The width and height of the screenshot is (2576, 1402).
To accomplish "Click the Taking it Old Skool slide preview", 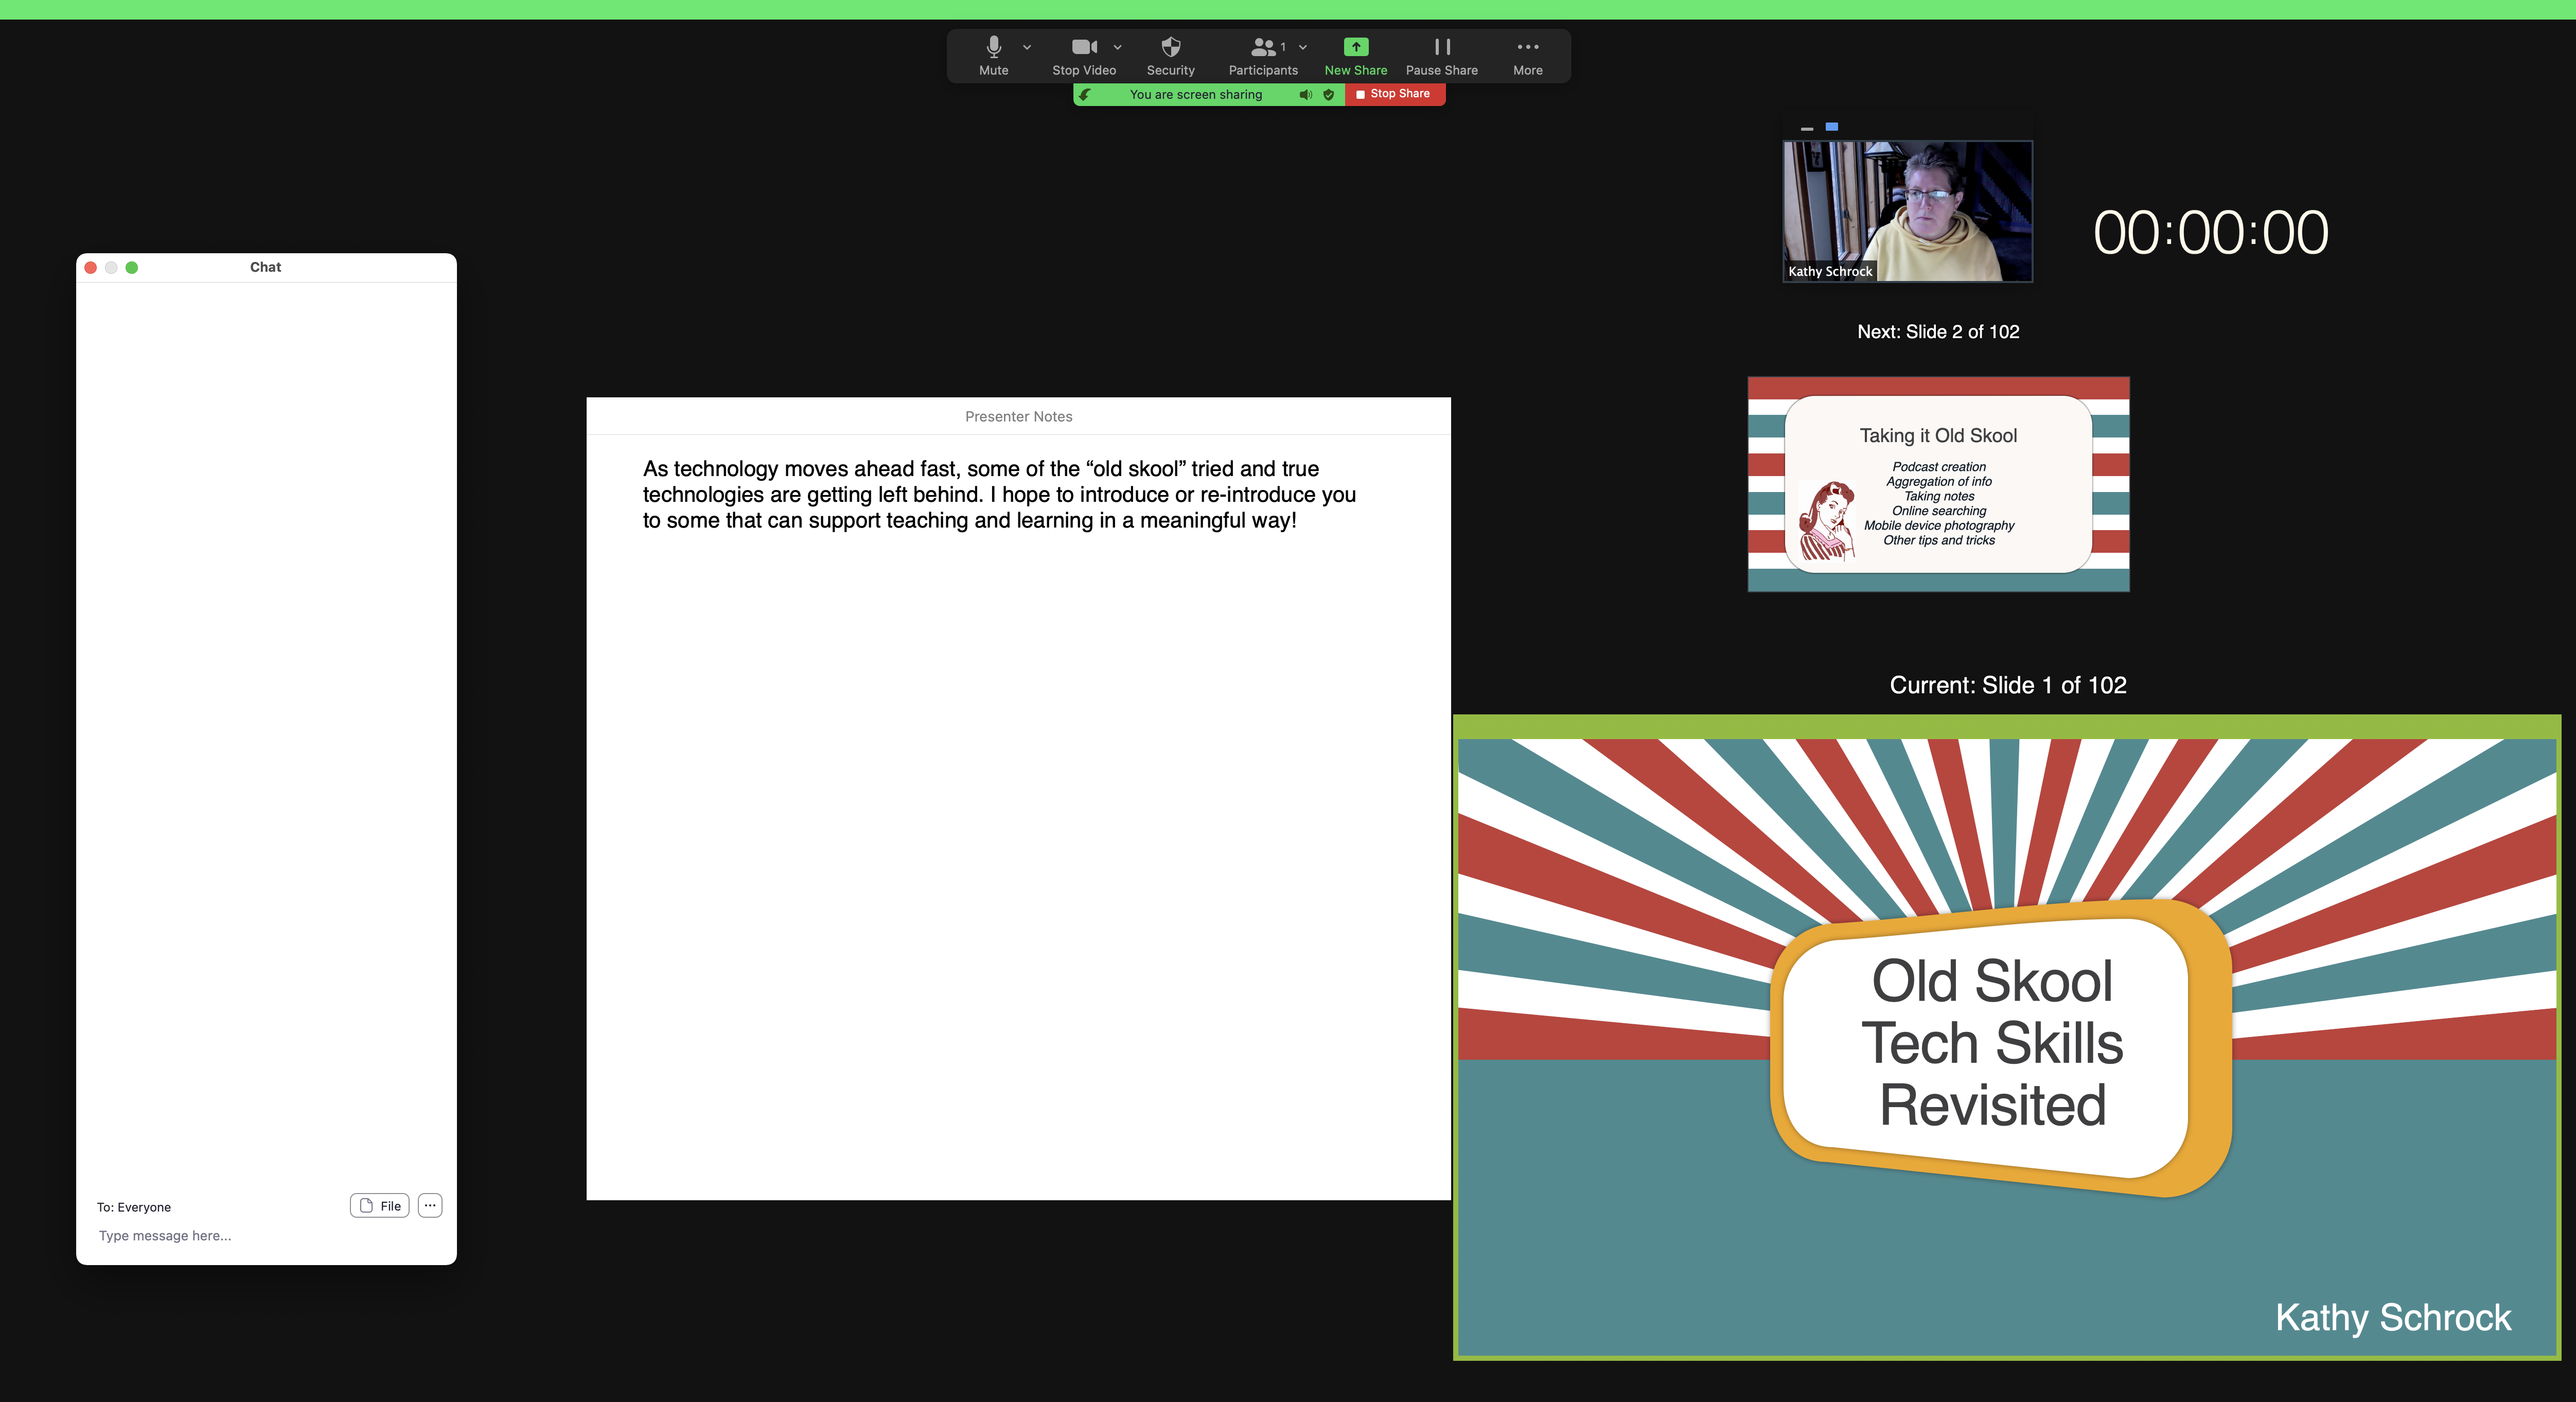I will [x=1937, y=485].
